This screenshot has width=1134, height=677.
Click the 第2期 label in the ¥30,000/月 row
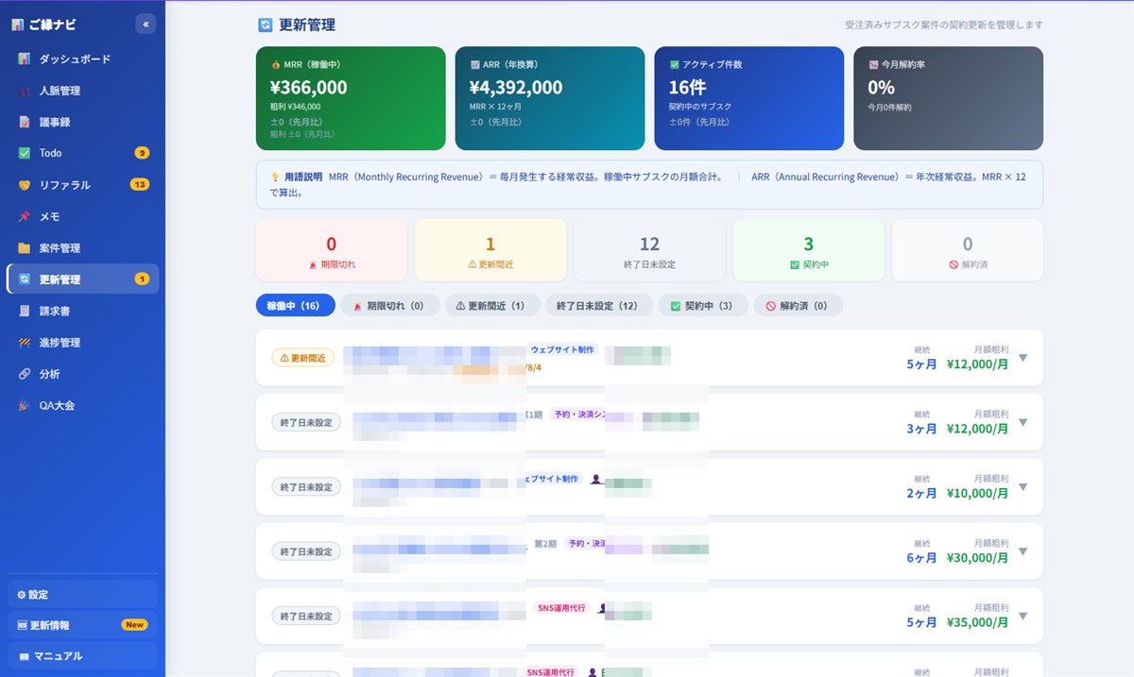[545, 544]
